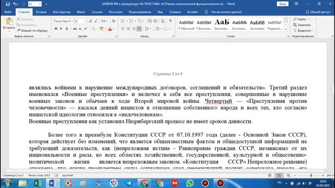
Task: Switch to read mode view
Action: (270, 175)
